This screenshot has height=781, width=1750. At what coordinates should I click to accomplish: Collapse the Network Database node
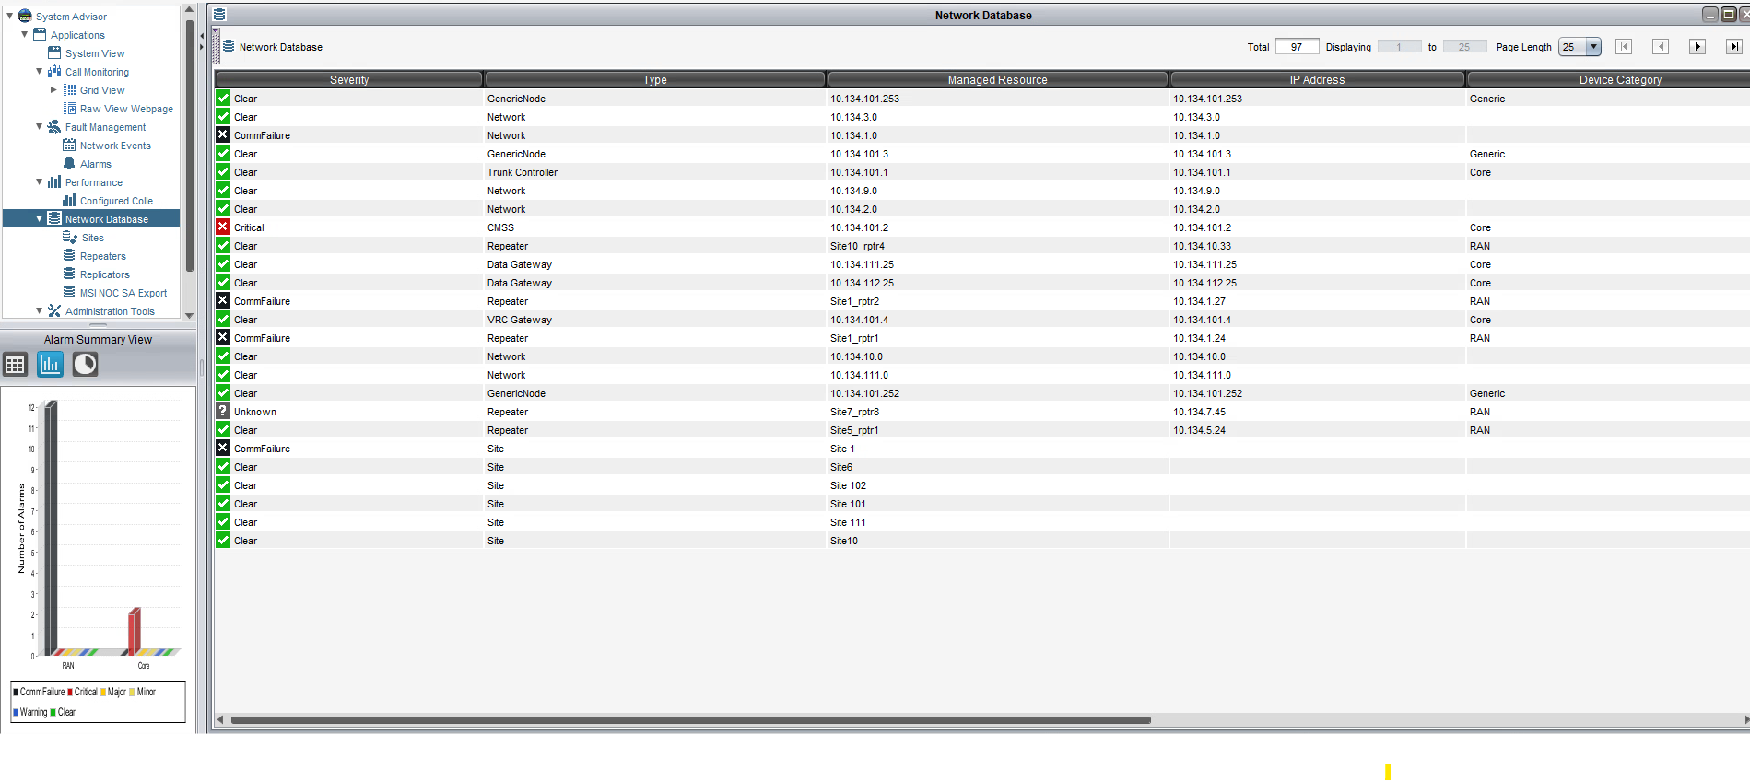coord(39,218)
